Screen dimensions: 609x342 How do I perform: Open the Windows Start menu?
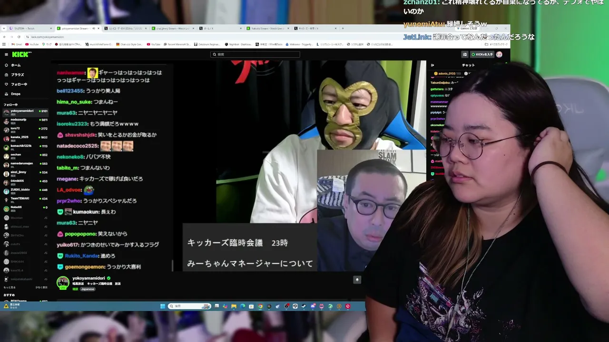point(163,306)
